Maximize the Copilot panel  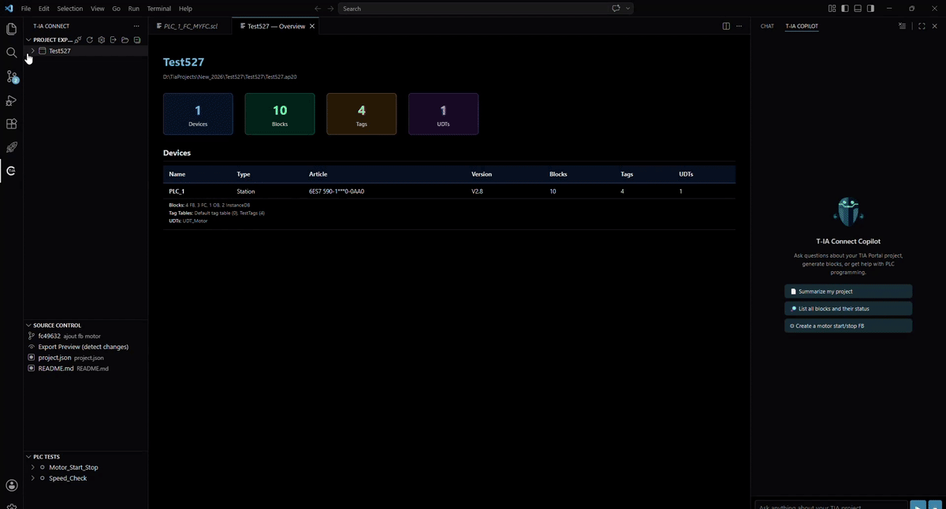[922, 26]
